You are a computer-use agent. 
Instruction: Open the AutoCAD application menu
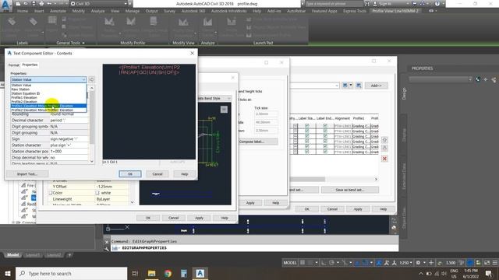click(6, 5)
